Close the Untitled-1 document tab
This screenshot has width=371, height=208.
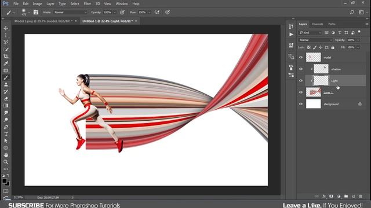point(136,21)
